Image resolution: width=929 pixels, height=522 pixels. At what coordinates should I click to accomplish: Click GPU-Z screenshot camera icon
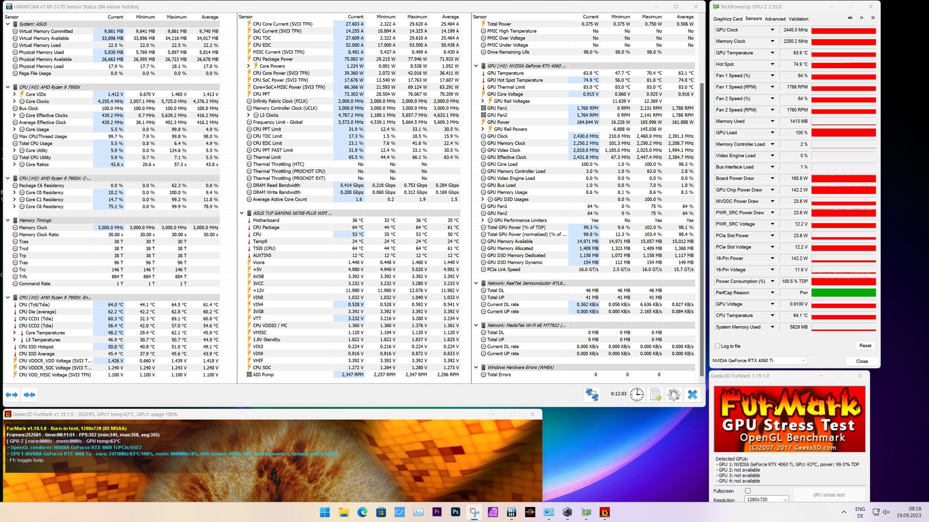tap(850, 18)
